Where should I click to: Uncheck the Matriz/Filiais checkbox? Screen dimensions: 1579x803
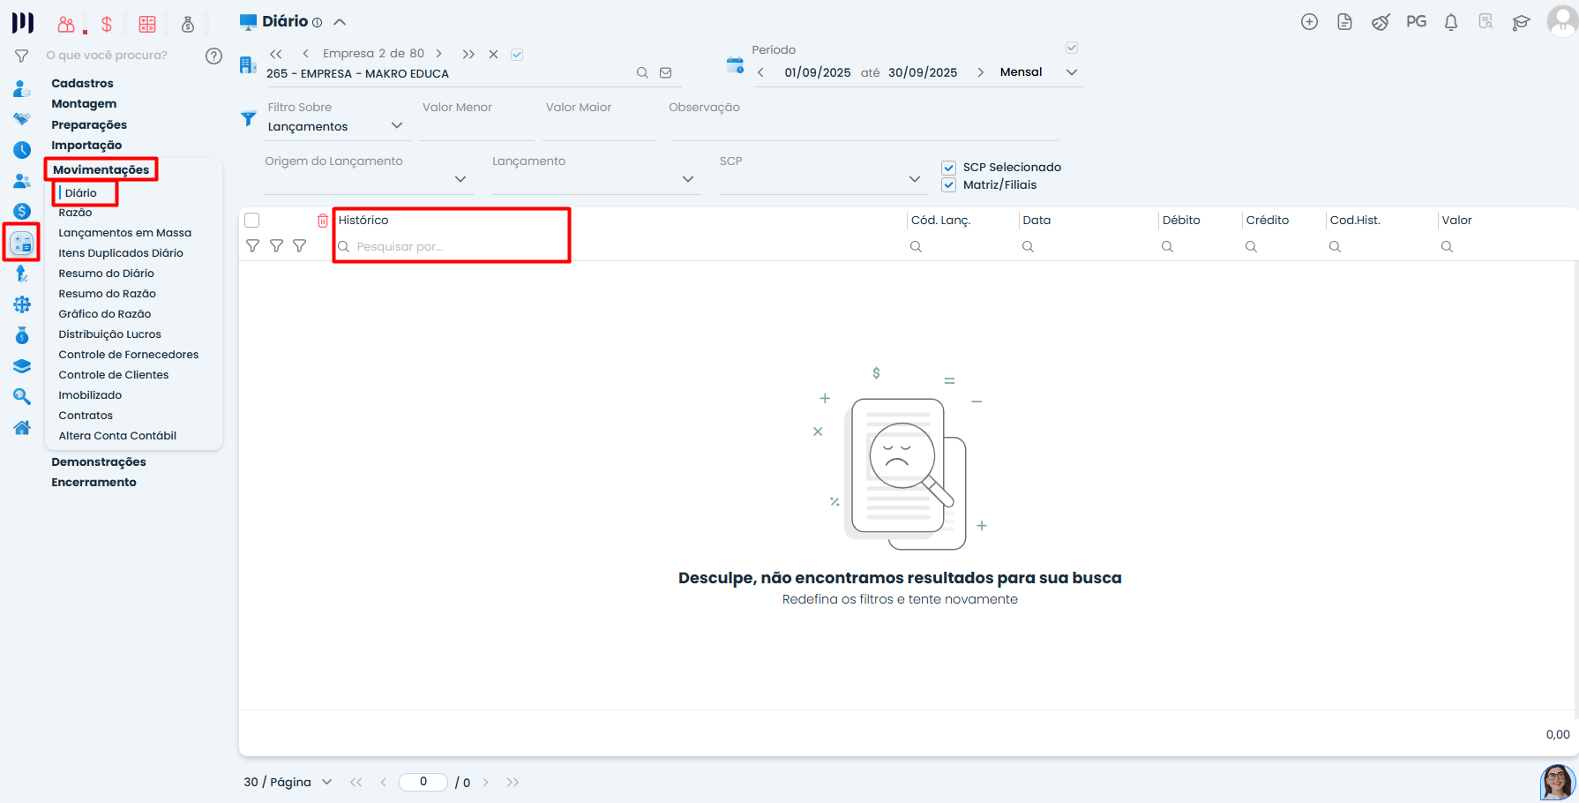(x=949, y=185)
